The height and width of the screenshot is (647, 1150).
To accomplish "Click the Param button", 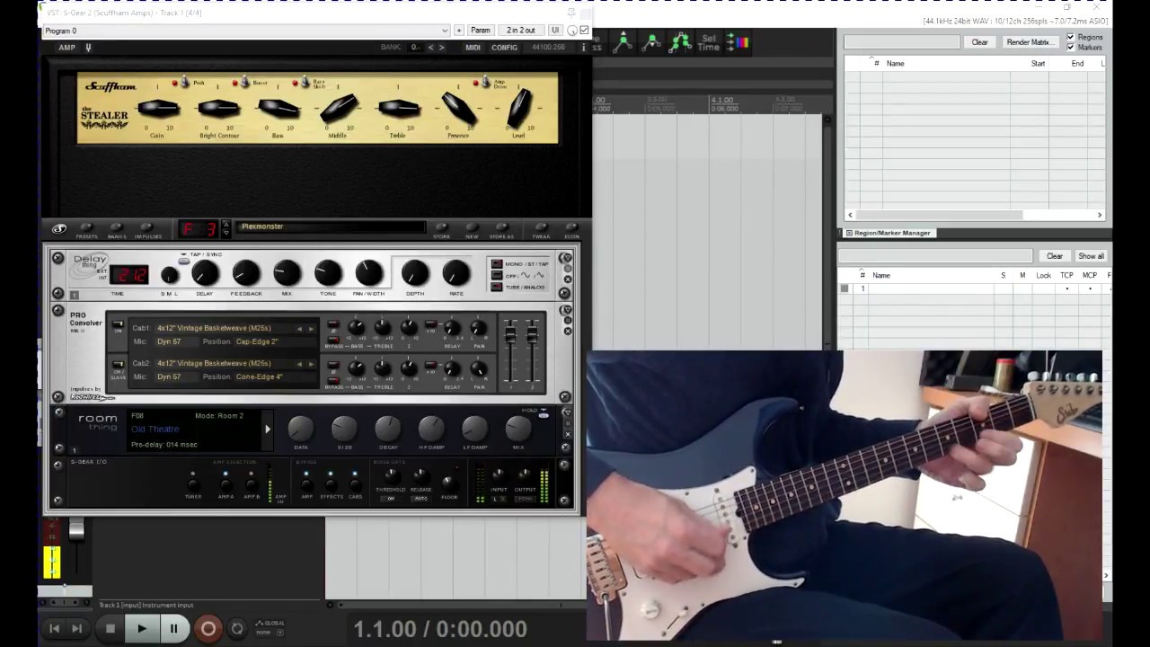I will [481, 31].
